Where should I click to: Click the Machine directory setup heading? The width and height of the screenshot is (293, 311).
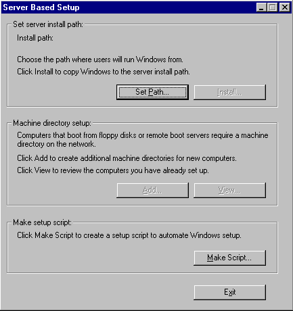(52, 123)
